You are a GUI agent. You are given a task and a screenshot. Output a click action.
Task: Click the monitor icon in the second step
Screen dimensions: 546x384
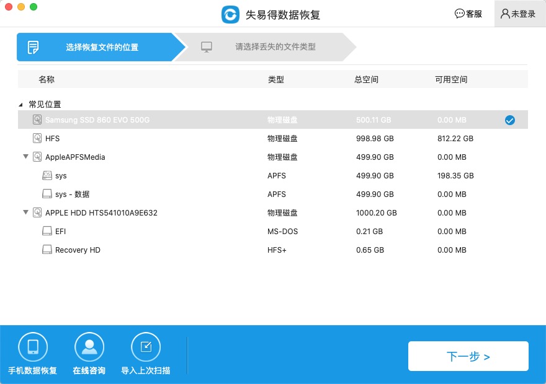[207, 47]
